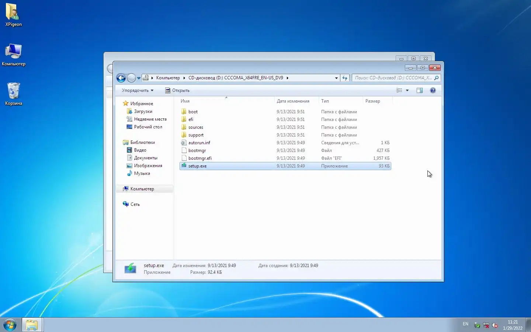
Task: Open the recent pages dropdown arrow
Action: pyautogui.click(x=139, y=78)
